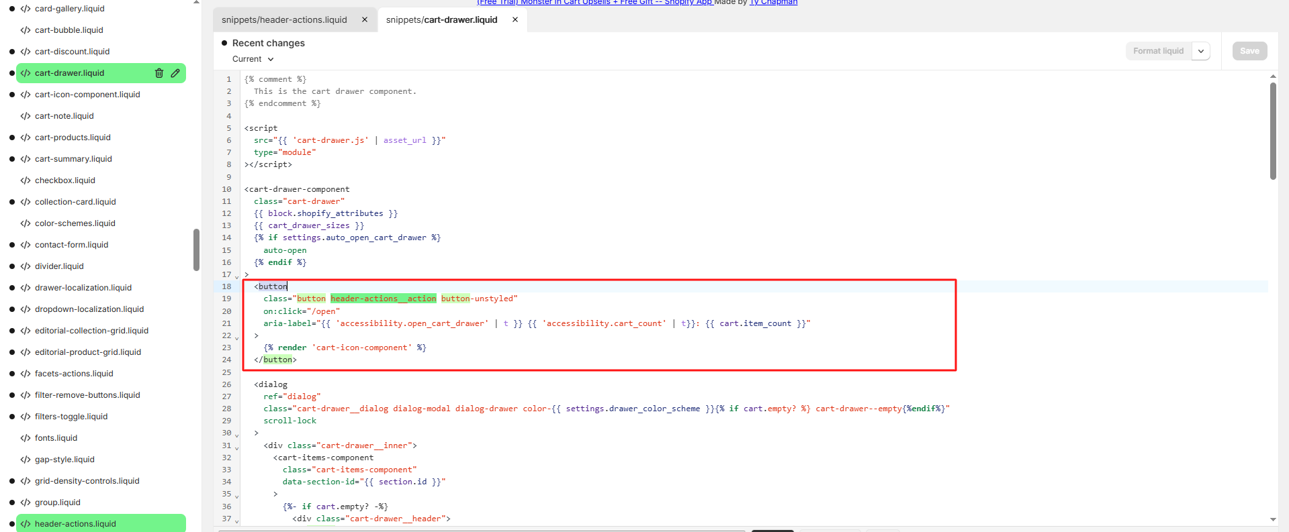This screenshot has width=1289, height=532.
Task: Click the code icon beside group.liquid
Action: tap(26, 502)
